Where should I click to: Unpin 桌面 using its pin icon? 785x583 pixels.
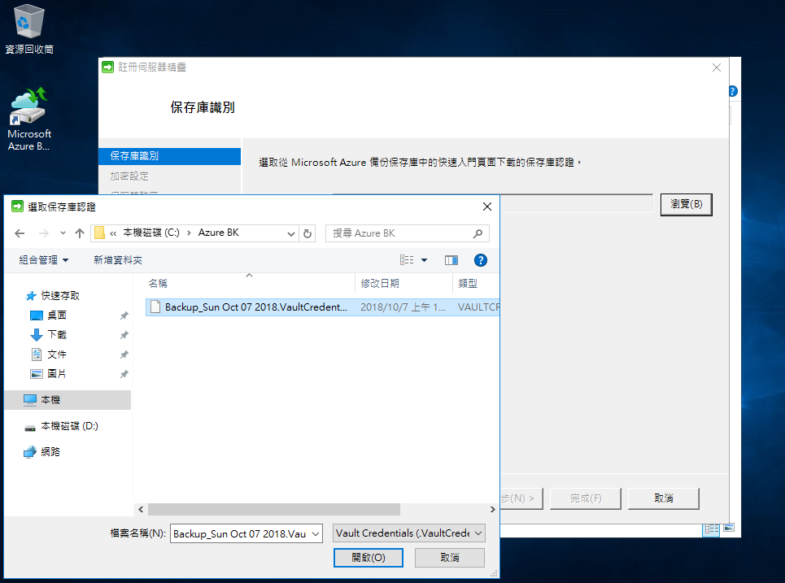pyautogui.click(x=124, y=315)
